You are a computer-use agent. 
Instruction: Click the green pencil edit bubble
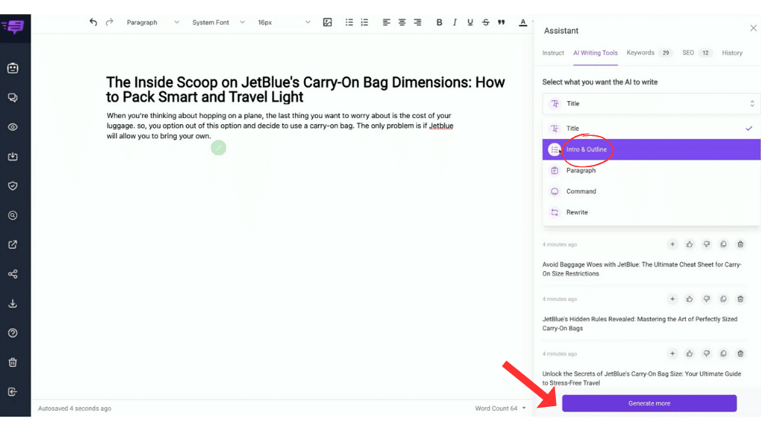click(218, 148)
